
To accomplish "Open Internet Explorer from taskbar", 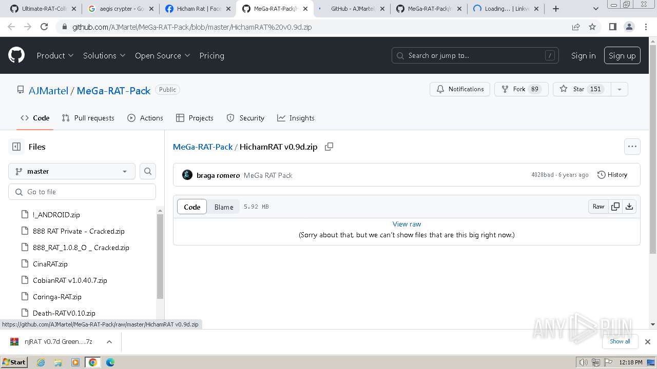I will 41,362.
